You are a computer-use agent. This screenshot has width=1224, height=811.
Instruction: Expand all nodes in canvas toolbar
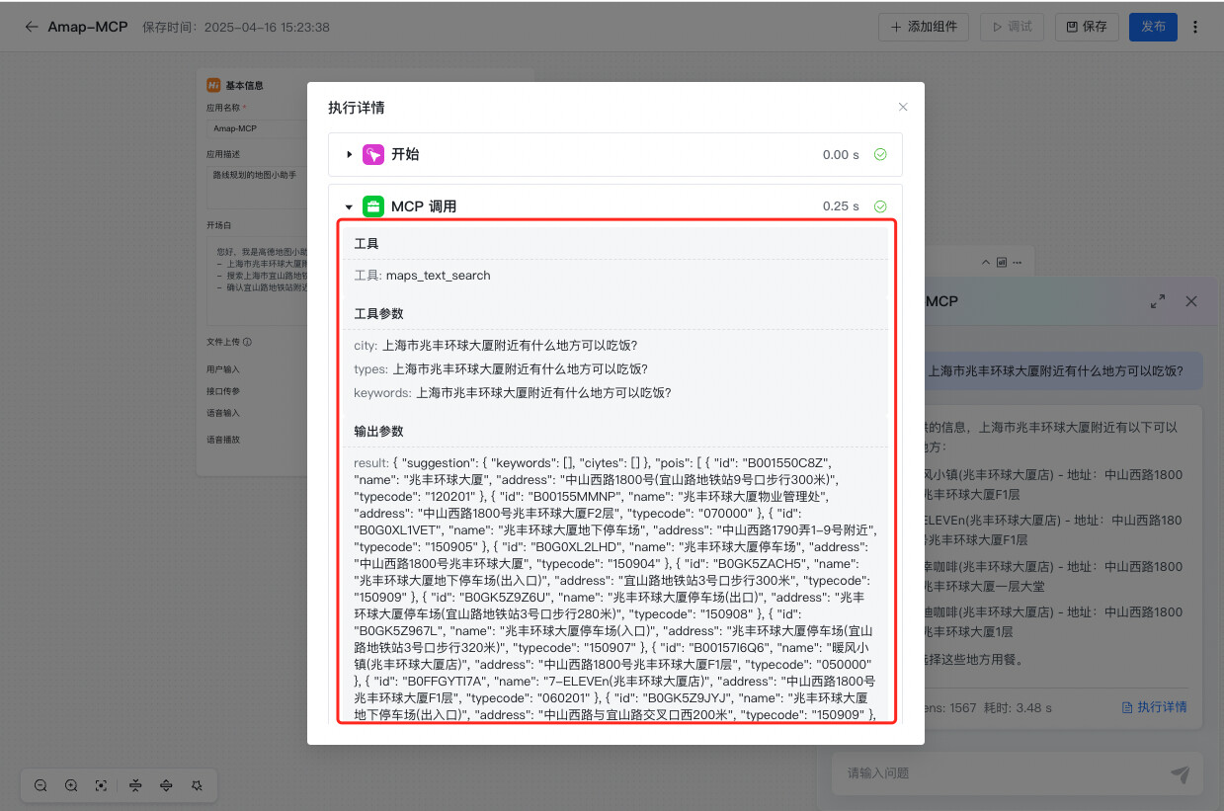pyautogui.click(x=166, y=785)
